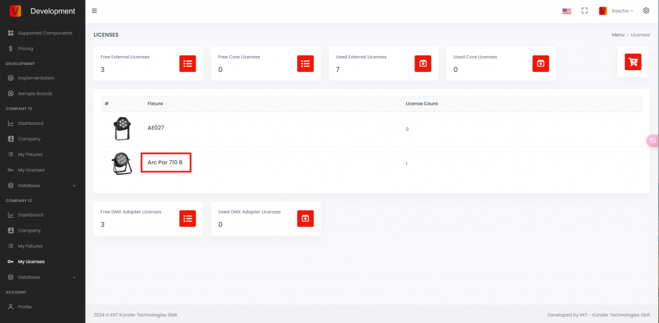This screenshot has width=659, height=323.
Task: Click Used Core Licenses archive icon
Action: pyautogui.click(x=541, y=63)
